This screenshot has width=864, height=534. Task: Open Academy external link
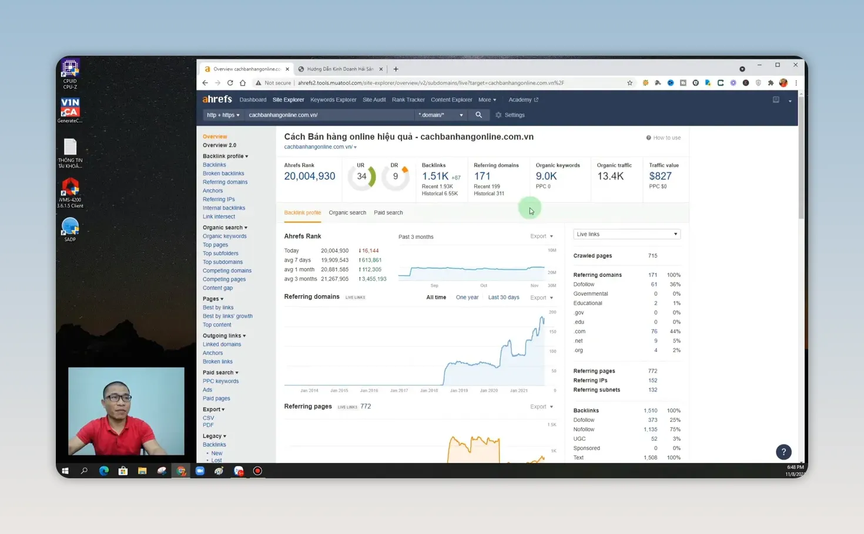(x=523, y=100)
